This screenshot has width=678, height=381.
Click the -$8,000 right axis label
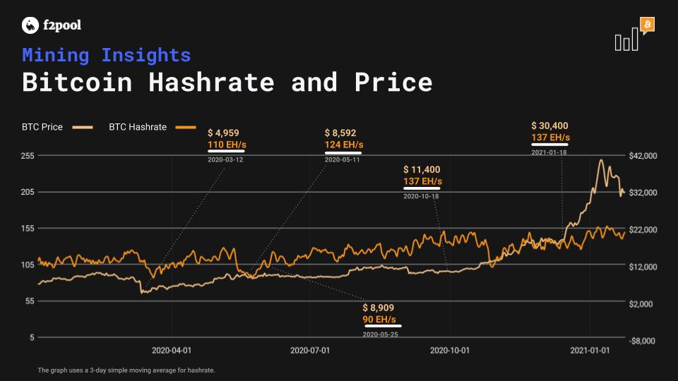(642, 341)
